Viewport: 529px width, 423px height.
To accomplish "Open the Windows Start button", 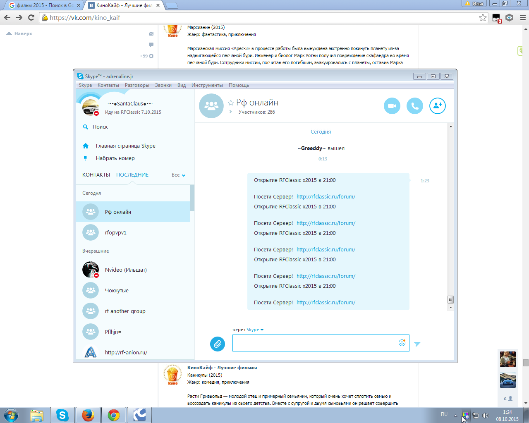I will tap(11, 415).
